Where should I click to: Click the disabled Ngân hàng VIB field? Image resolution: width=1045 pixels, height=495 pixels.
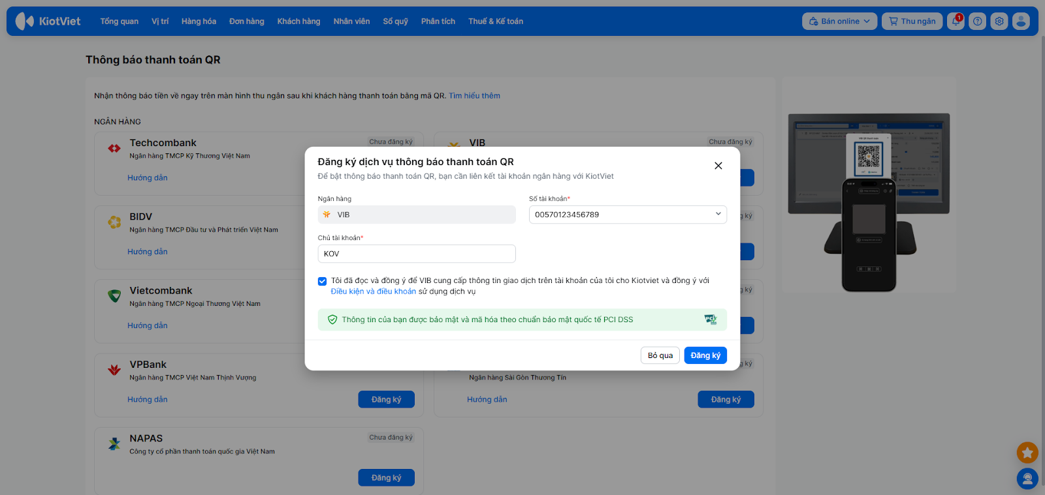coord(417,215)
